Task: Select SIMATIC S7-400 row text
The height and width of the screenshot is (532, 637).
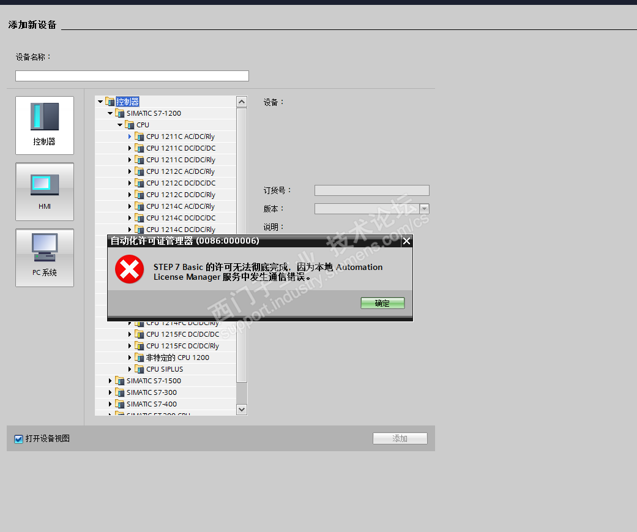Action: click(x=152, y=404)
